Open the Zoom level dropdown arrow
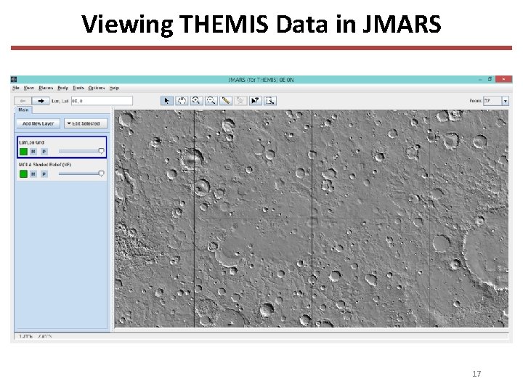Image resolution: width=523 pixels, height=392 pixels. pyautogui.click(x=506, y=101)
